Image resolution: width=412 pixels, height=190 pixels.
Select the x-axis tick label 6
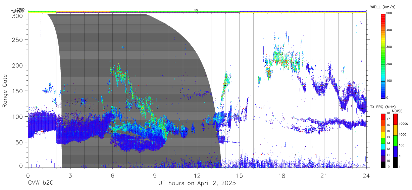pos(112,176)
